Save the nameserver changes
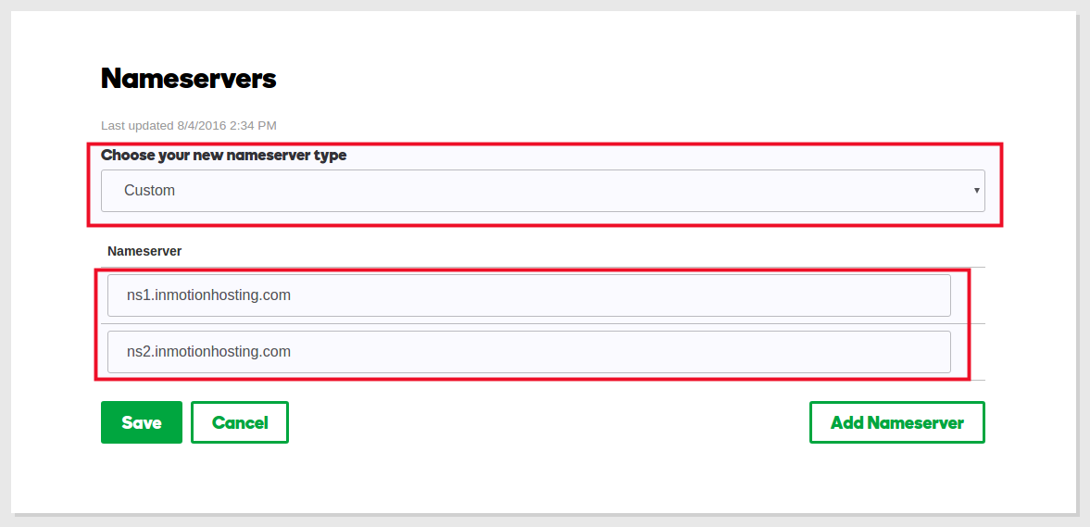Viewport: 1090px width, 527px height. [x=142, y=422]
